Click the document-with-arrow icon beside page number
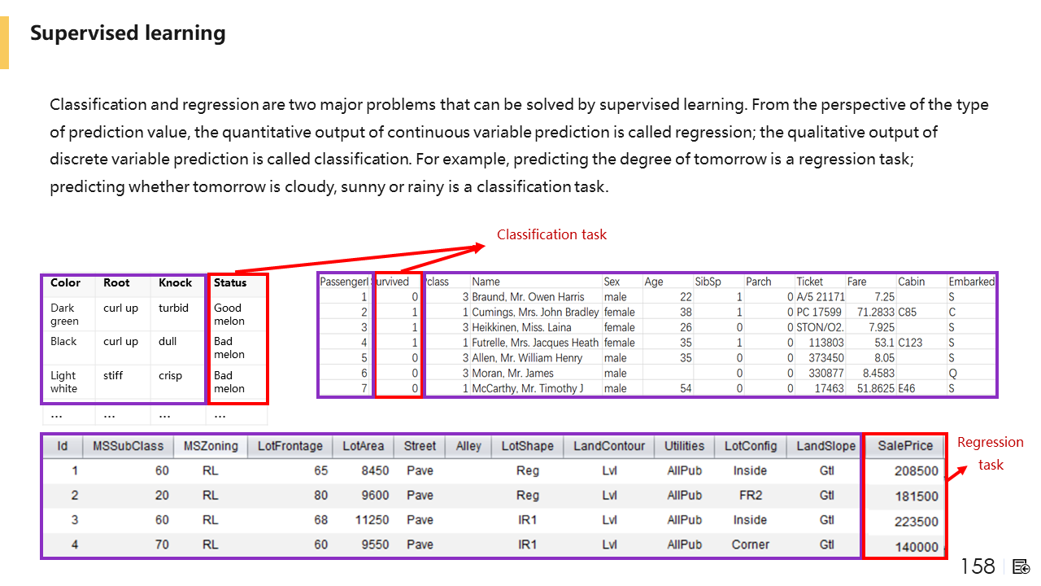This screenshot has width=1041, height=586. coord(1021,566)
